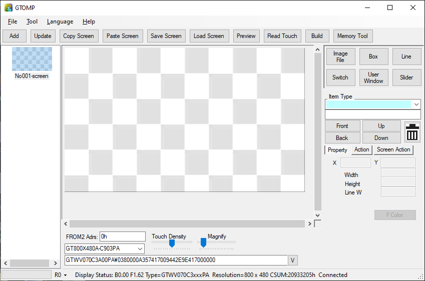The width and height of the screenshot is (425, 281).
Task: Click the Read Touch button
Action: click(282, 36)
